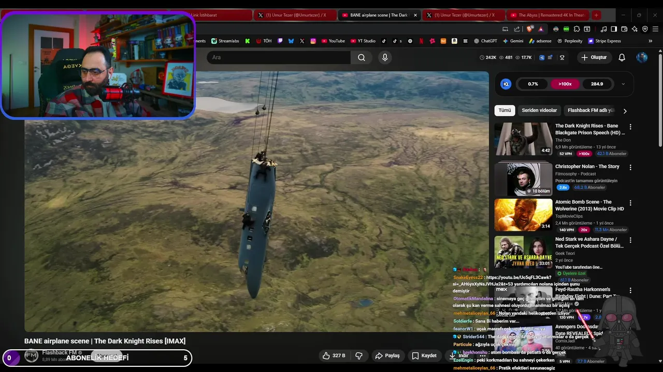Open the Instagram bookmark icon
This screenshot has width=663, height=372.
(x=313, y=41)
